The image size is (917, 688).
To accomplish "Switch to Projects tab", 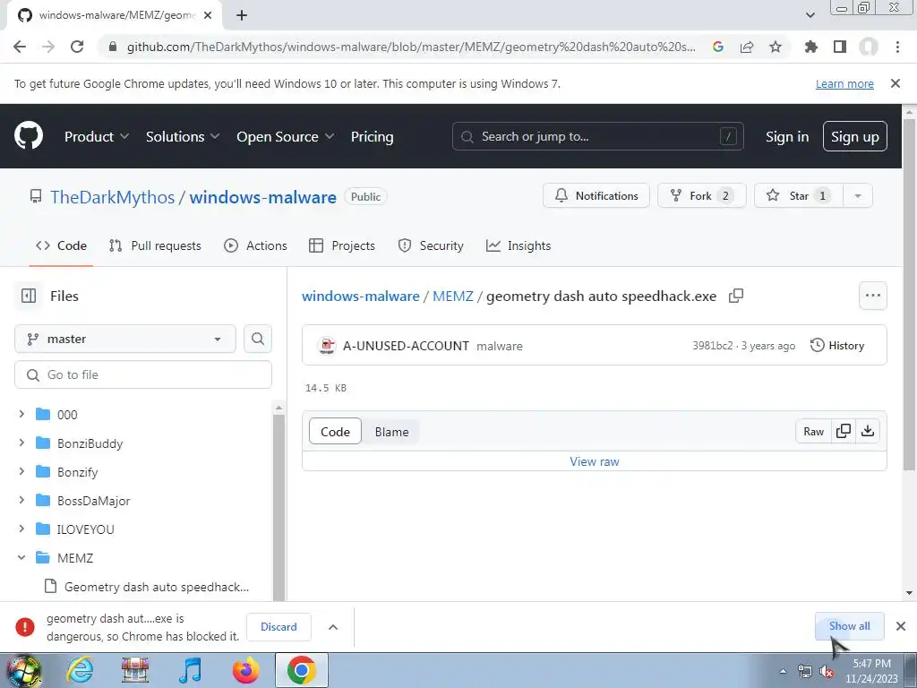I will coord(342,245).
